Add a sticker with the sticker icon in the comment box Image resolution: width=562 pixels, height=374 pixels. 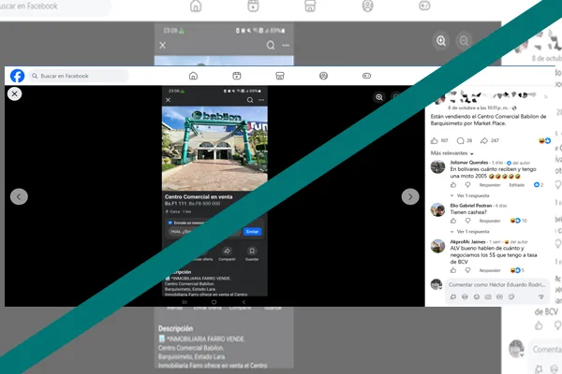tap(511, 297)
